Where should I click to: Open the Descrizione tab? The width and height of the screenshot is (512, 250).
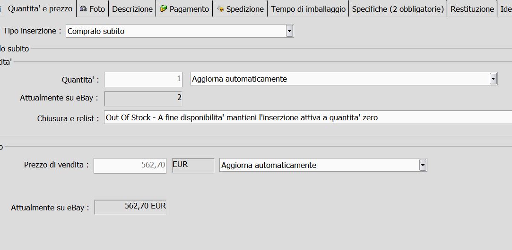click(x=132, y=8)
